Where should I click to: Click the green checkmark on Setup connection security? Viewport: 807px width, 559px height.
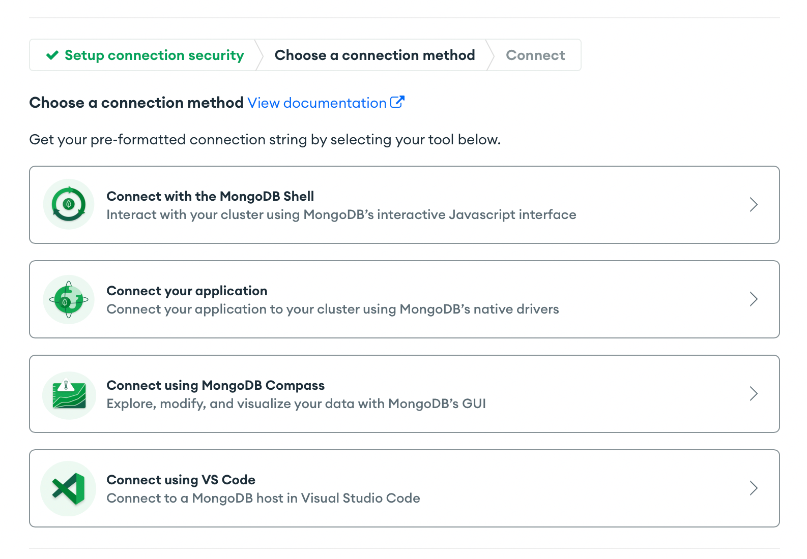click(52, 55)
